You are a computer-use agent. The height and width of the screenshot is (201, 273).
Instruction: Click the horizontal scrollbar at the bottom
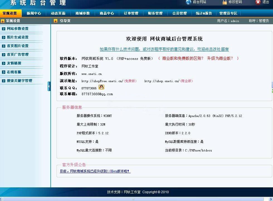(x=133, y=199)
